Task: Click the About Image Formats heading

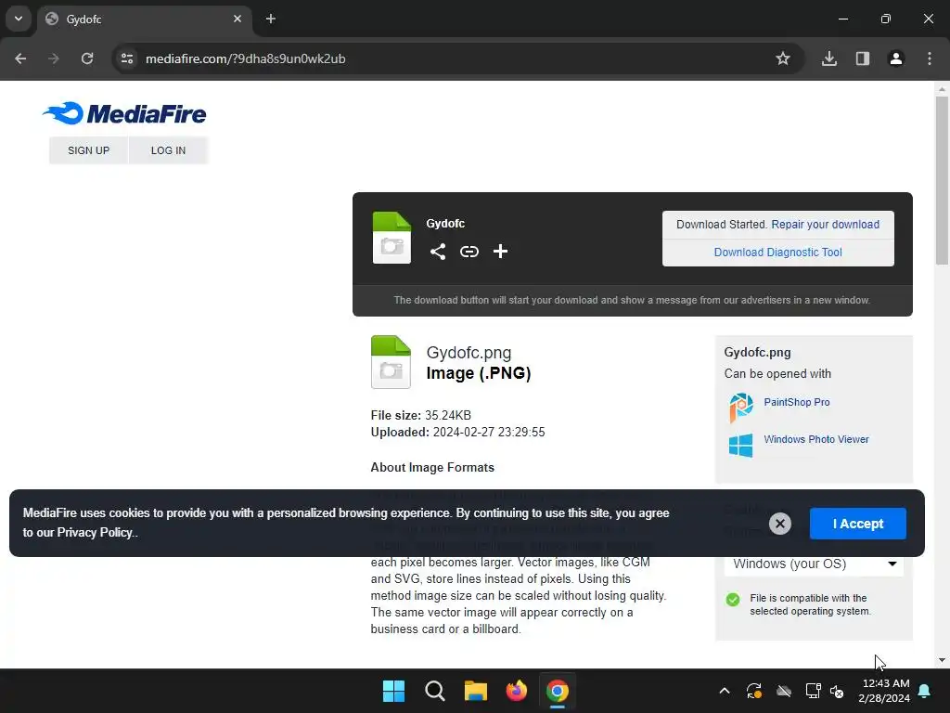Action: (432, 468)
